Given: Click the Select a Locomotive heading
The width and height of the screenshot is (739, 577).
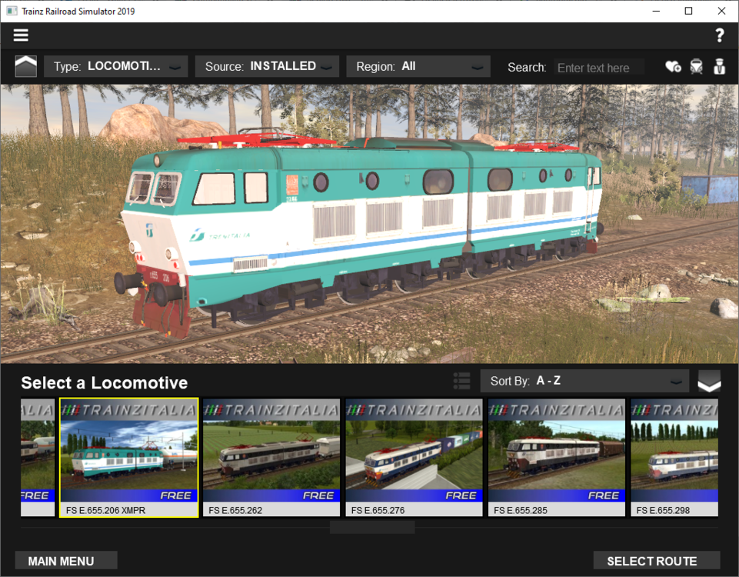Looking at the screenshot, I should (x=104, y=383).
